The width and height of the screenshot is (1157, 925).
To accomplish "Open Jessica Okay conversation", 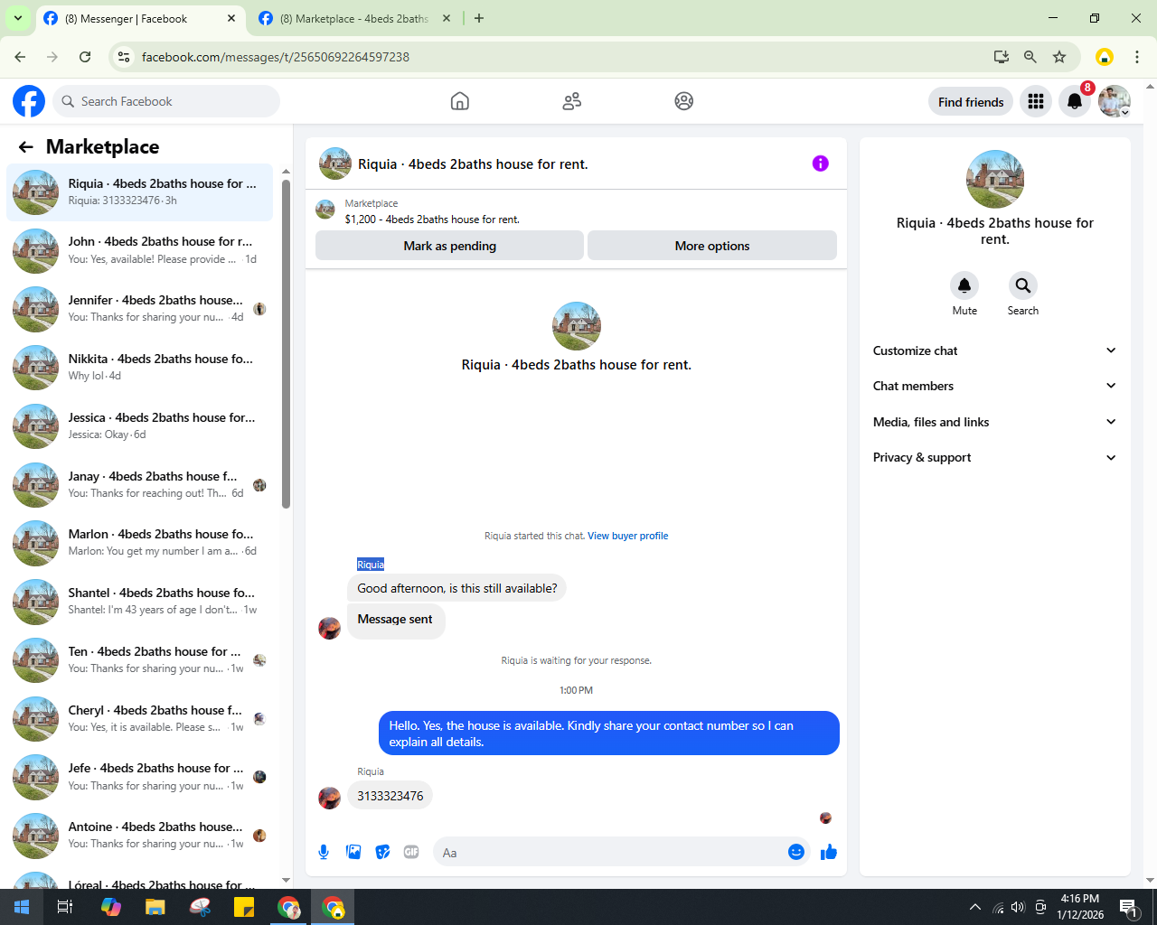I will (x=139, y=426).
